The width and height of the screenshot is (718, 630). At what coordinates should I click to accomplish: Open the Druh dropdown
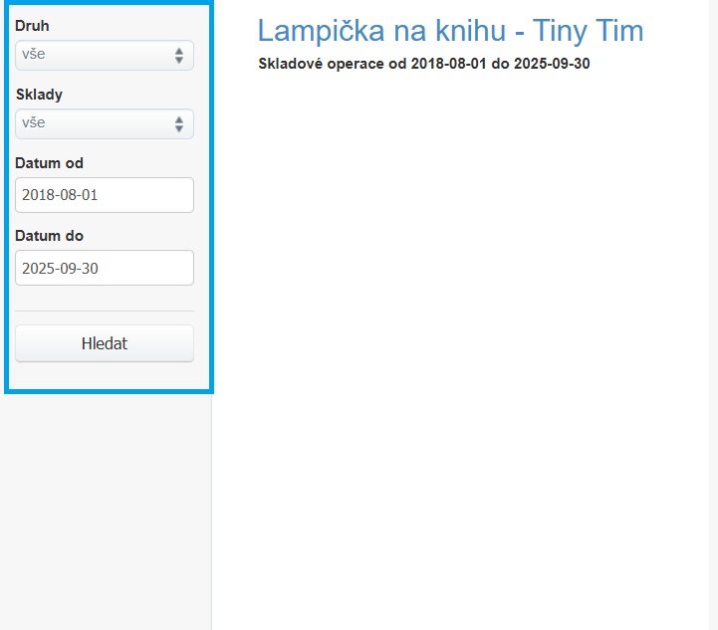[105, 56]
